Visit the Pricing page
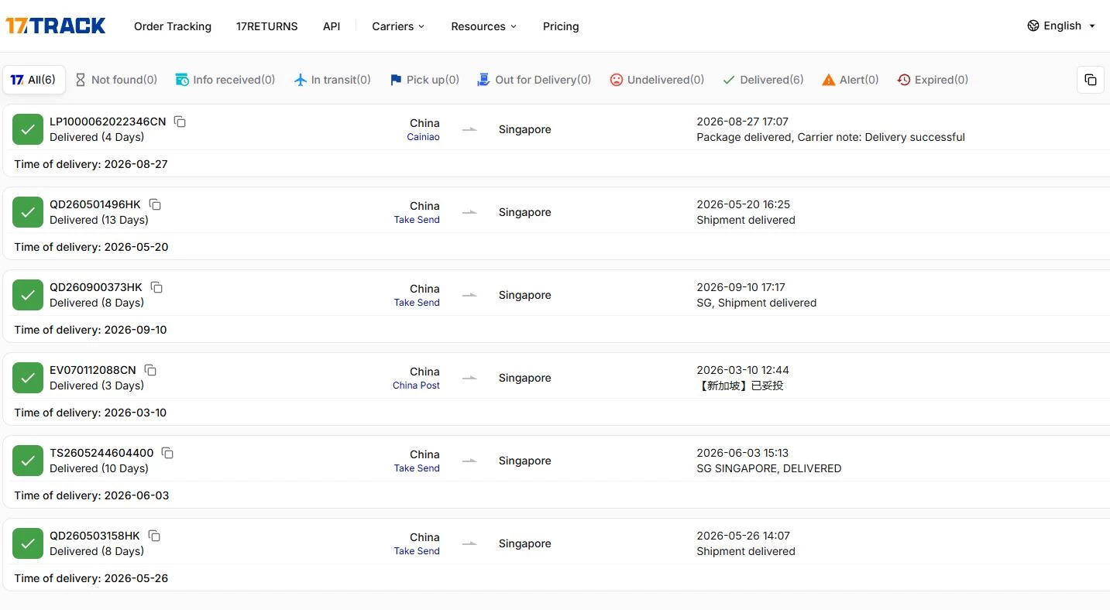This screenshot has width=1110, height=610. [x=561, y=26]
